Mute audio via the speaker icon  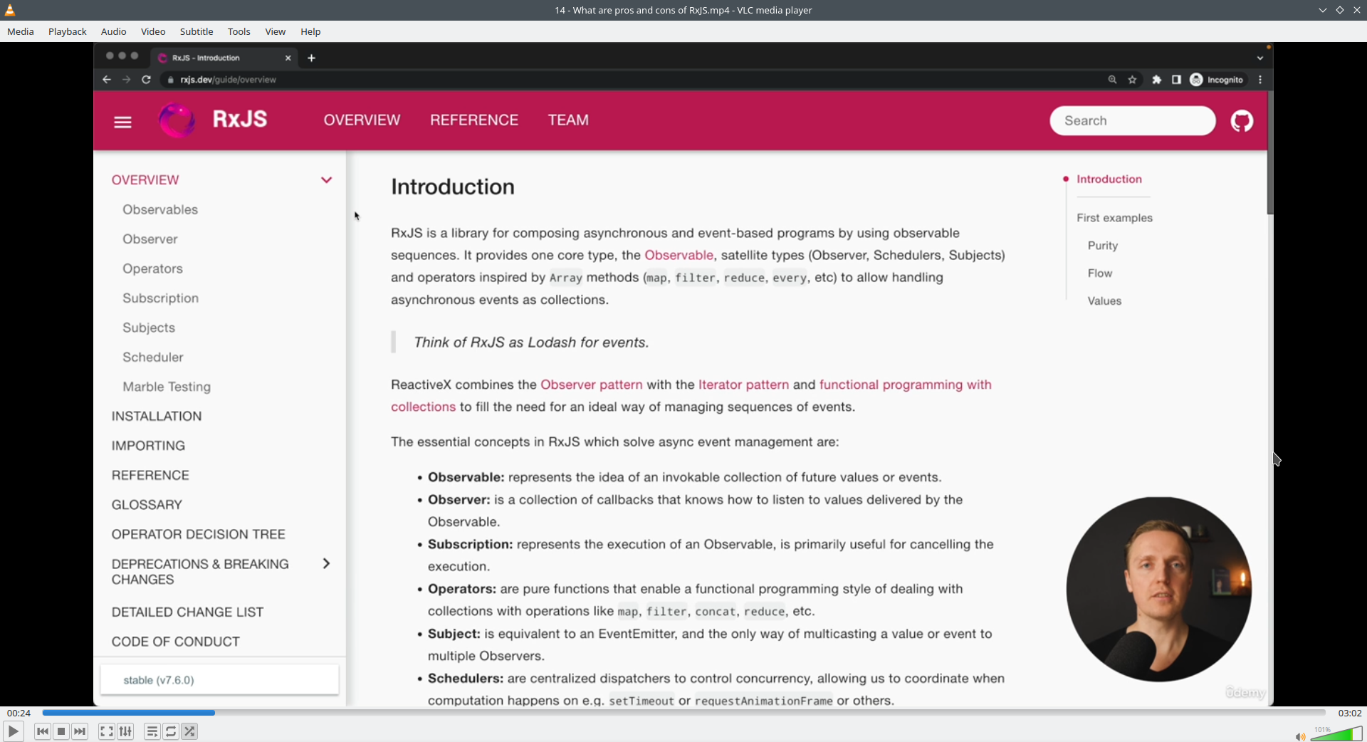[1300, 736]
